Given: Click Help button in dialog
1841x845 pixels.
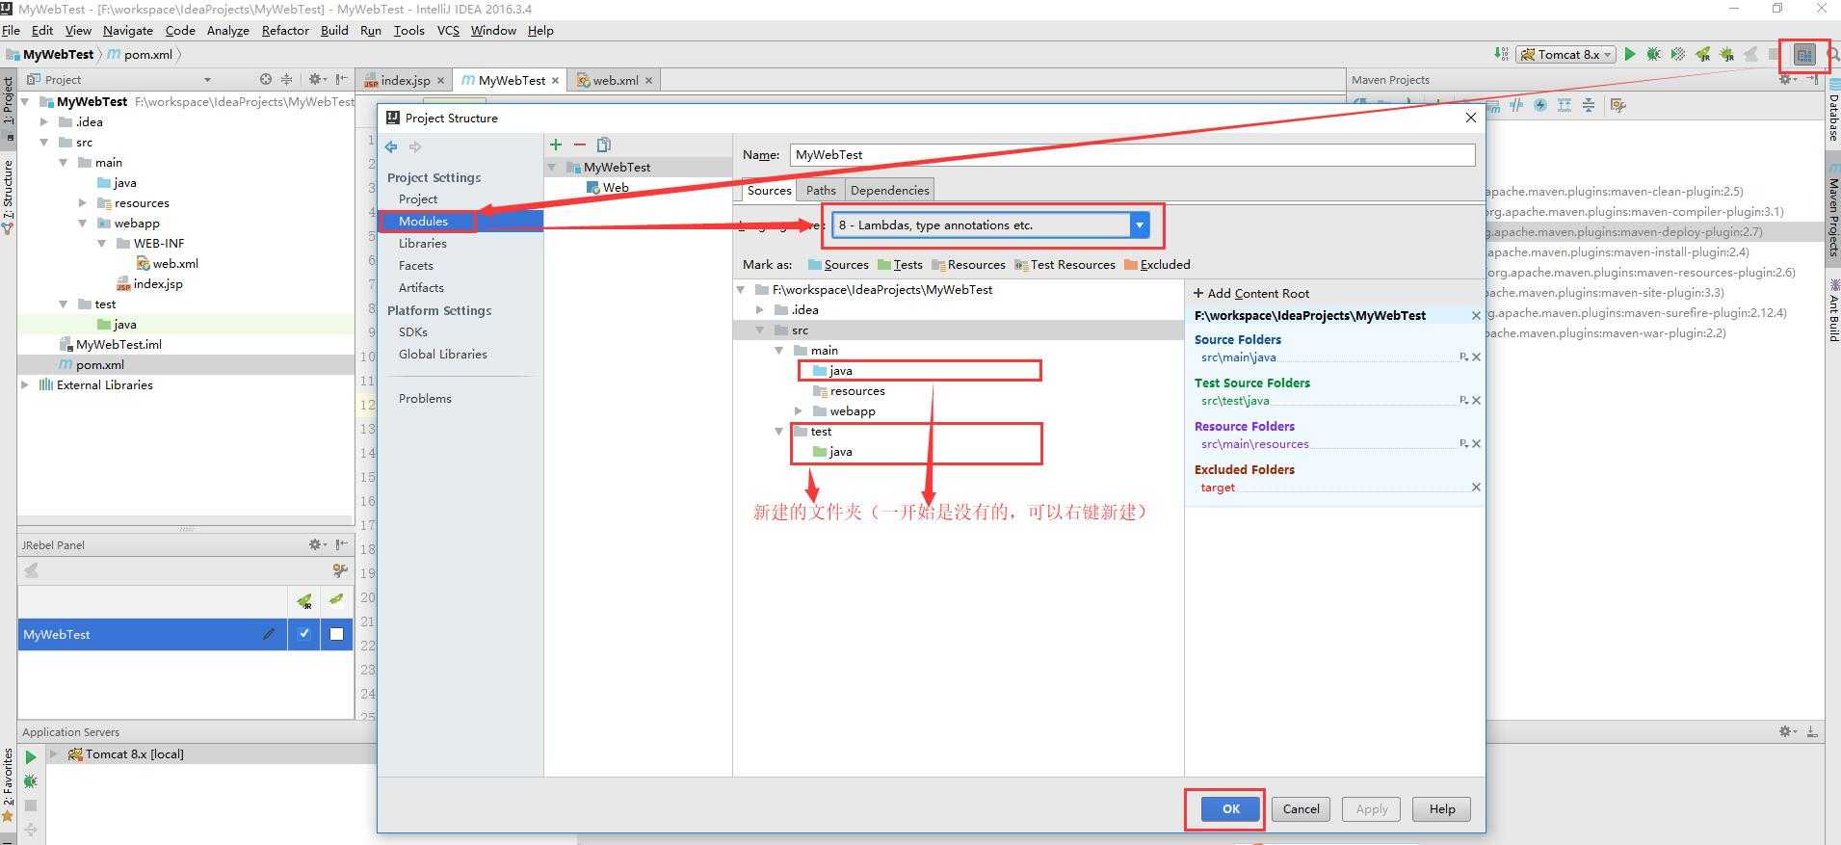Looking at the screenshot, I should tap(1441, 809).
